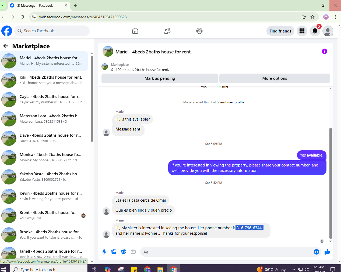Click Mark as pending button

click(x=160, y=78)
